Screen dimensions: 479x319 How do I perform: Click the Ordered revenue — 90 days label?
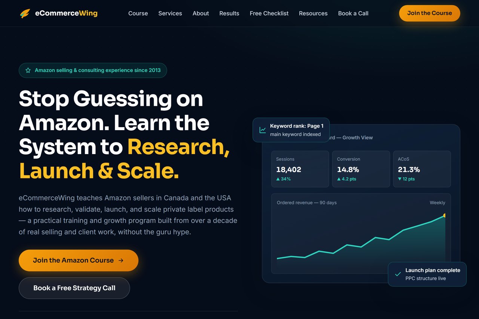307,203
